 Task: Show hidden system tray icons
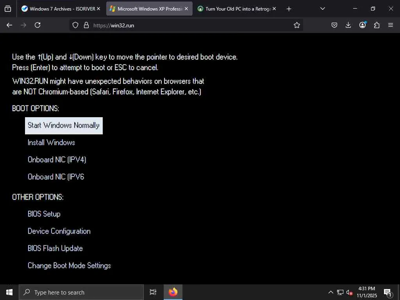coord(330,292)
